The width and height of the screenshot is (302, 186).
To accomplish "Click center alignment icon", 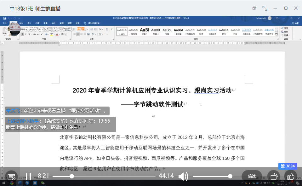I will coord(78,34).
